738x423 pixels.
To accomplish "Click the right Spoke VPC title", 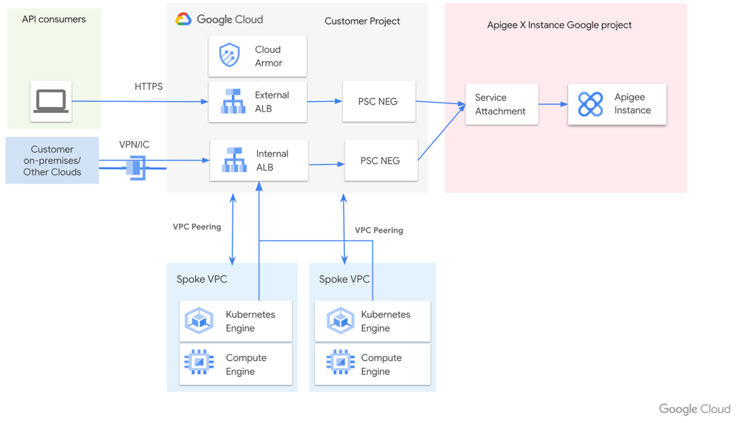I will pyautogui.click(x=344, y=279).
